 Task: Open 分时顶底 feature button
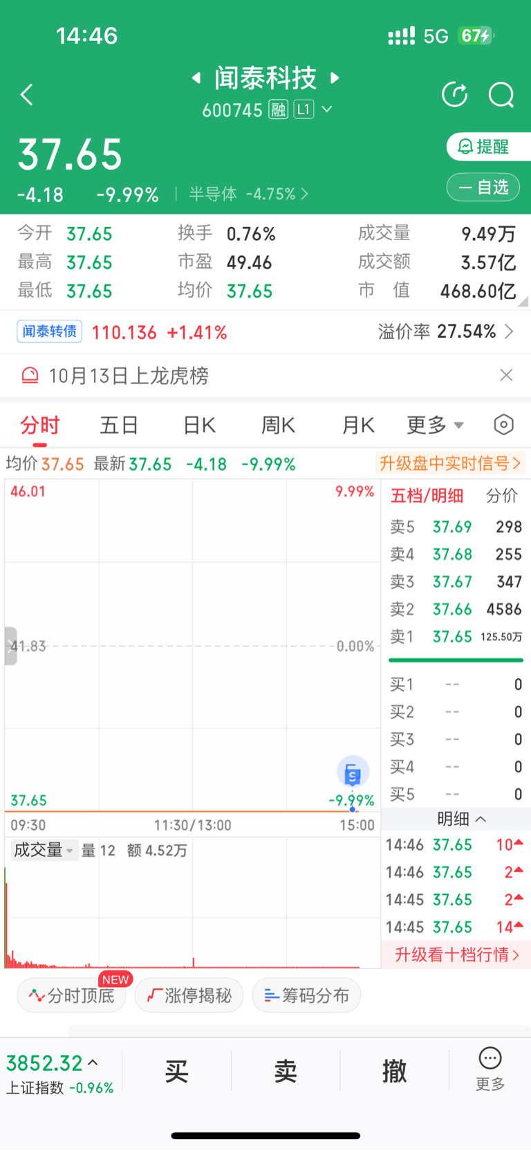72,995
